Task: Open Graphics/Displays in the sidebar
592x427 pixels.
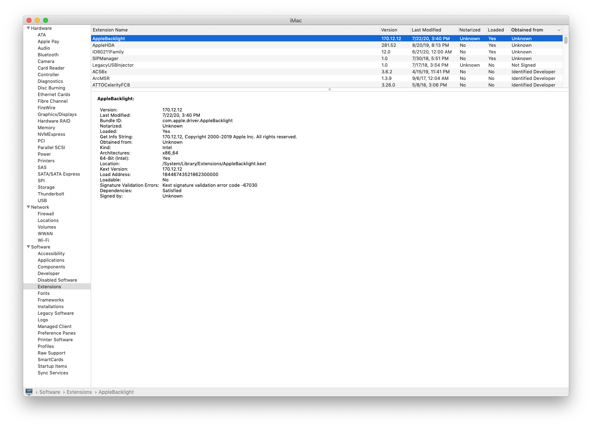Action: pyautogui.click(x=57, y=114)
